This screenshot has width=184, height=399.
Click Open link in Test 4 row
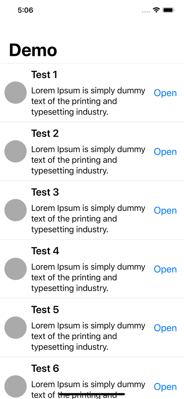tap(165, 269)
